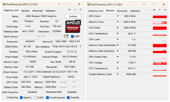The height and width of the screenshot is (102, 170).
Task: Open the hamburger menu in Sensors window
Action: pyautogui.click(x=165, y=10)
